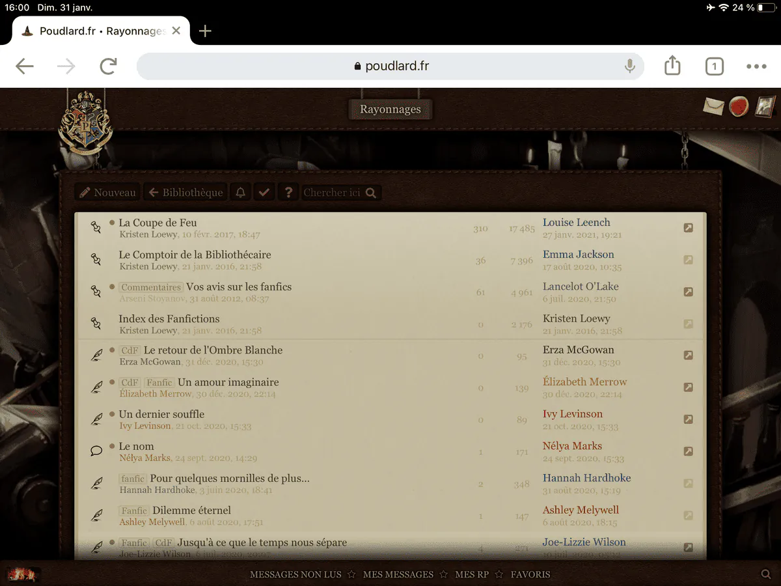
Task: Open MES RP in bottom bar
Action: (x=472, y=574)
